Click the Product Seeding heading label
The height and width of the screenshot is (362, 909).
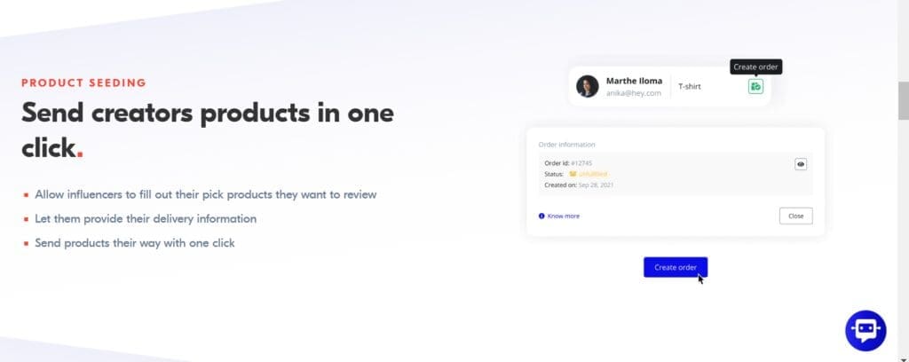pyautogui.click(x=83, y=83)
